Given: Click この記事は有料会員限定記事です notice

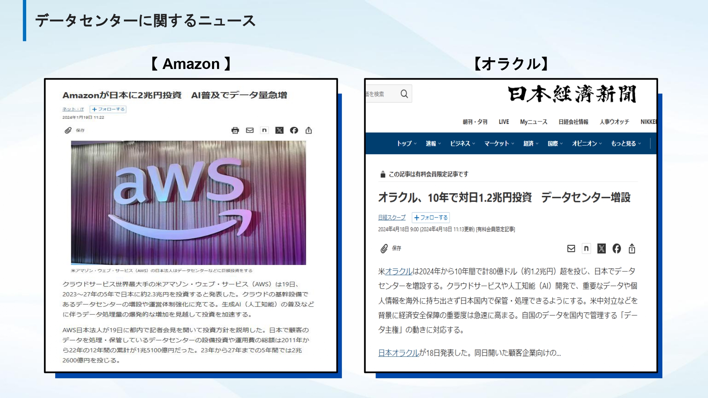Looking at the screenshot, I should tap(428, 174).
